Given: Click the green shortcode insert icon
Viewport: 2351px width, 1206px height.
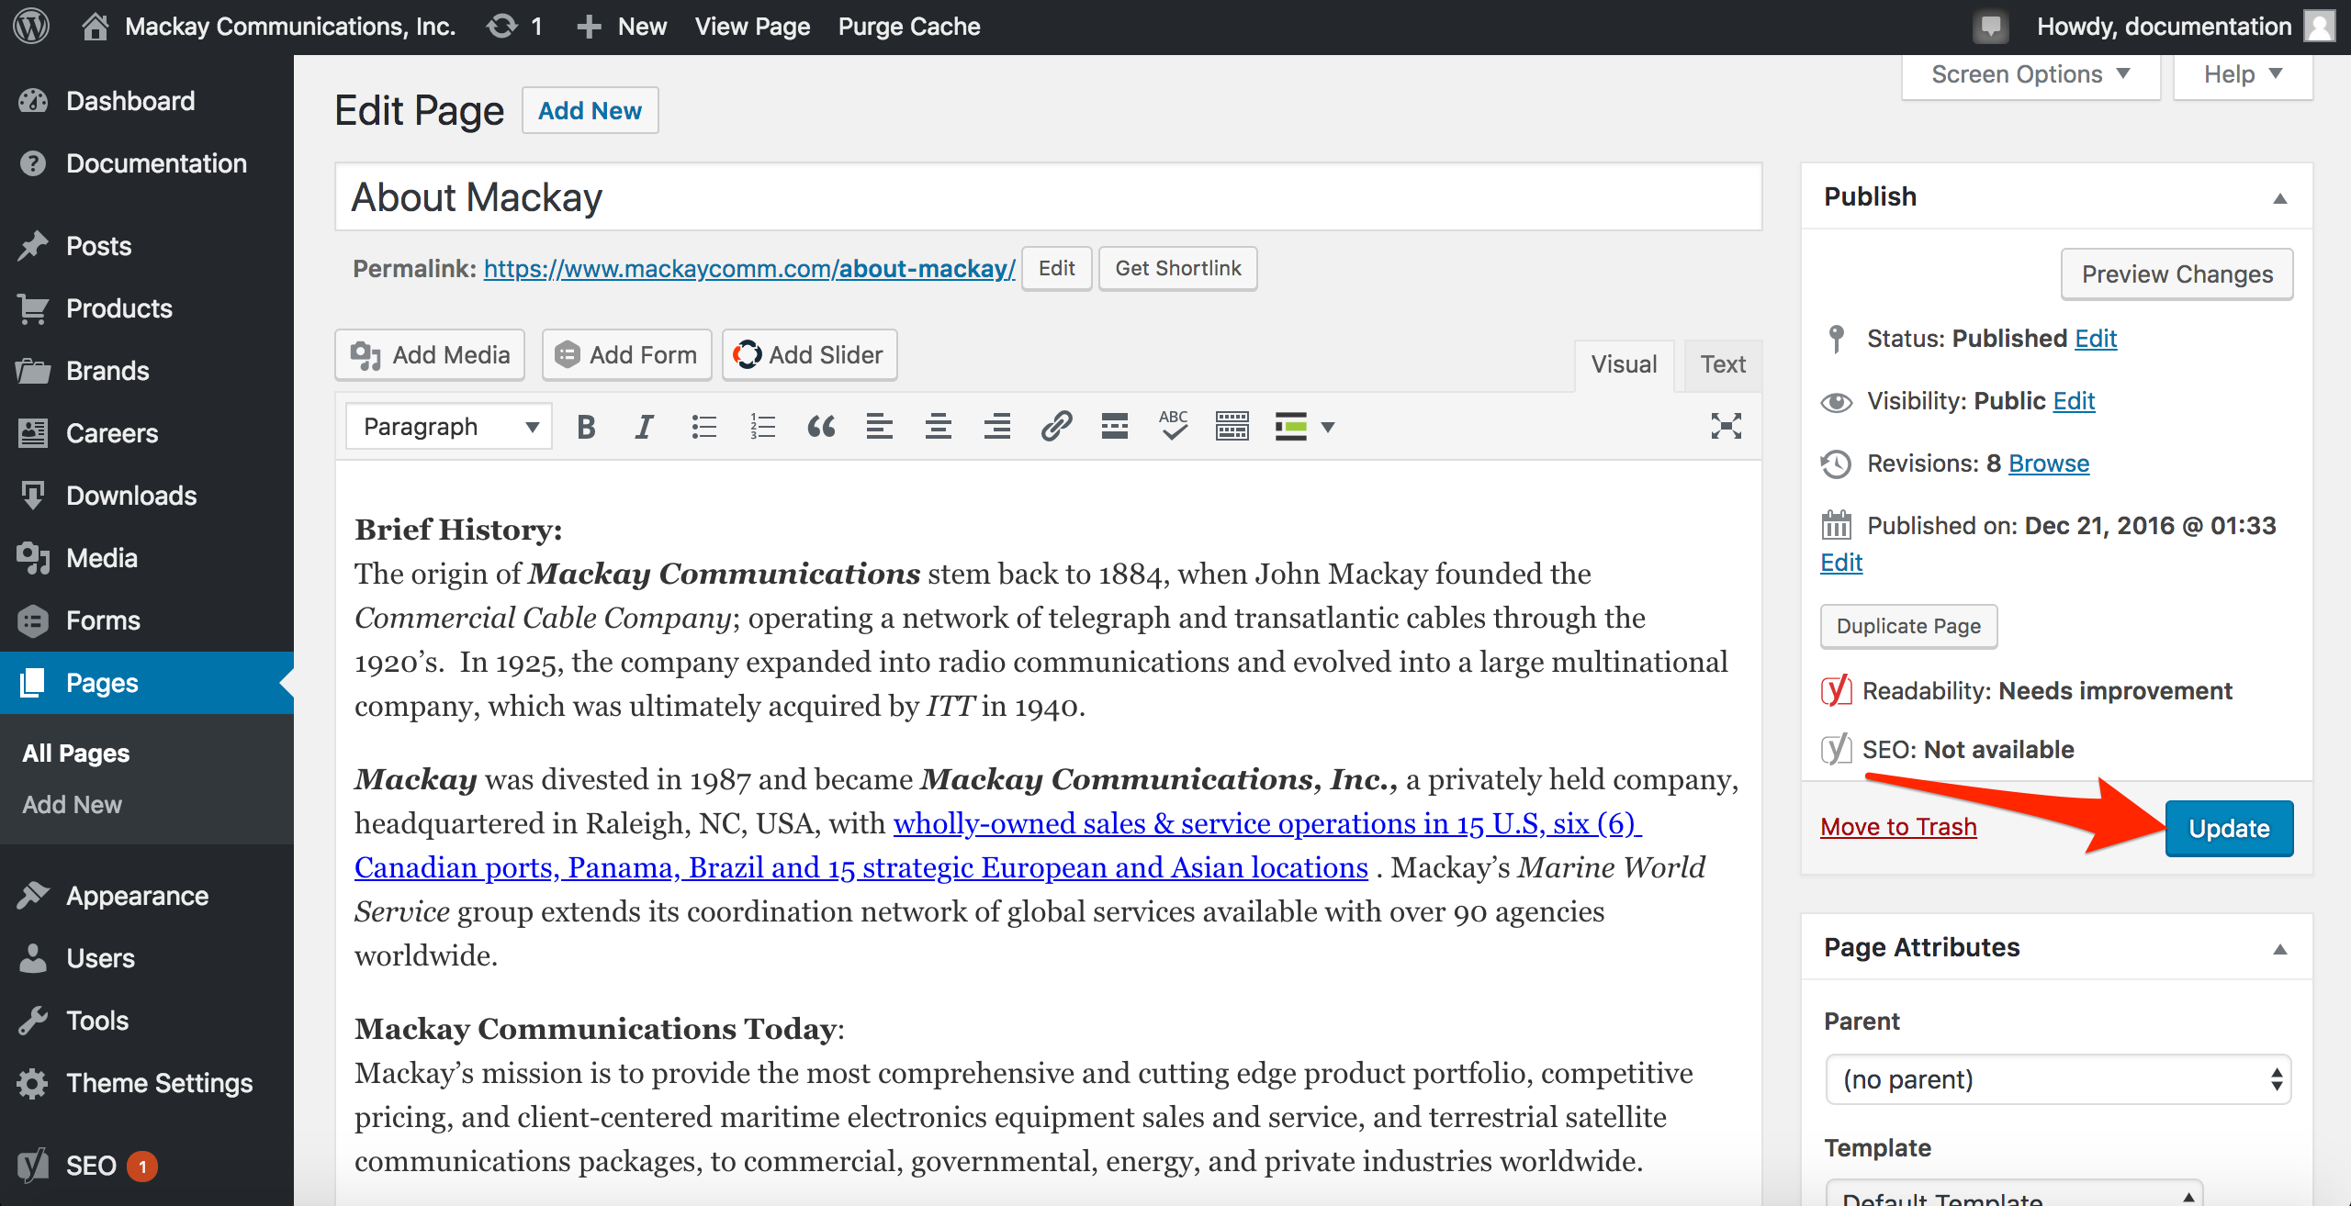Looking at the screenshot, I should pyautogui.click(x=1291, y=427).
